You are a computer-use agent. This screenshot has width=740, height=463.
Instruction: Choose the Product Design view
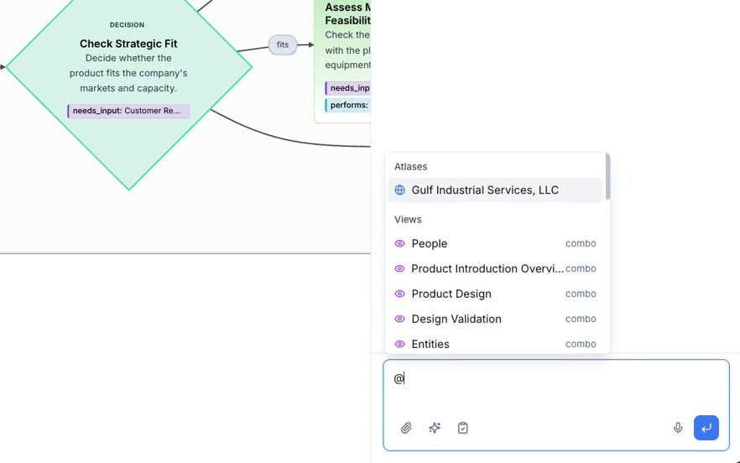click(x=495, y=294)
